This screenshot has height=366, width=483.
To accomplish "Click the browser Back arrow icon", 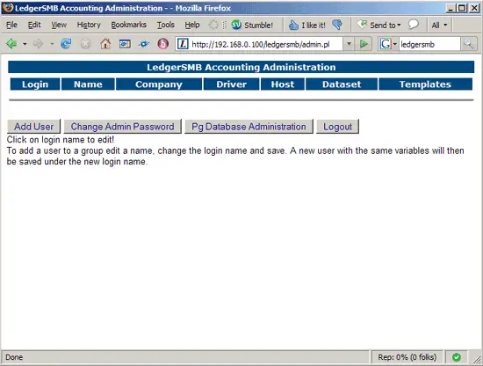I will coord(11,44).
